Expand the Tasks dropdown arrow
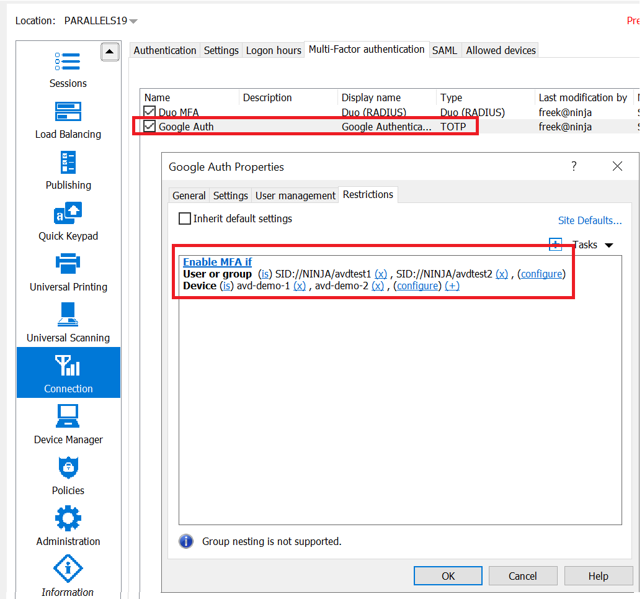Image resolution: width=642 pixels, height=599 pixels. 609,245
